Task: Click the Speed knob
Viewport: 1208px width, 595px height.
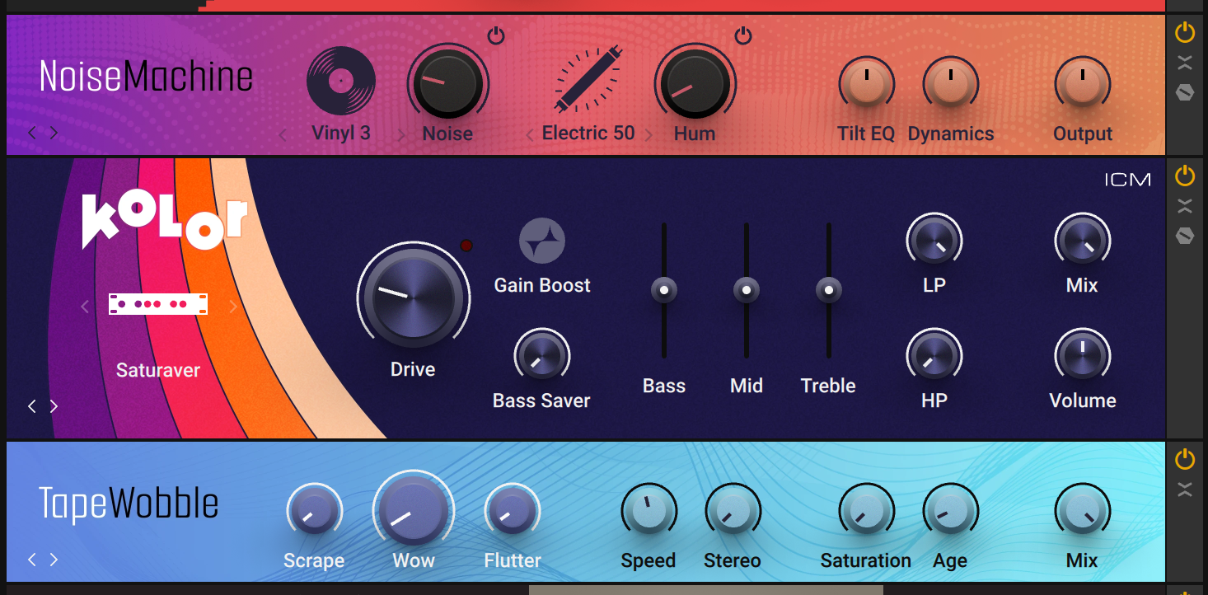Action: 648,511
